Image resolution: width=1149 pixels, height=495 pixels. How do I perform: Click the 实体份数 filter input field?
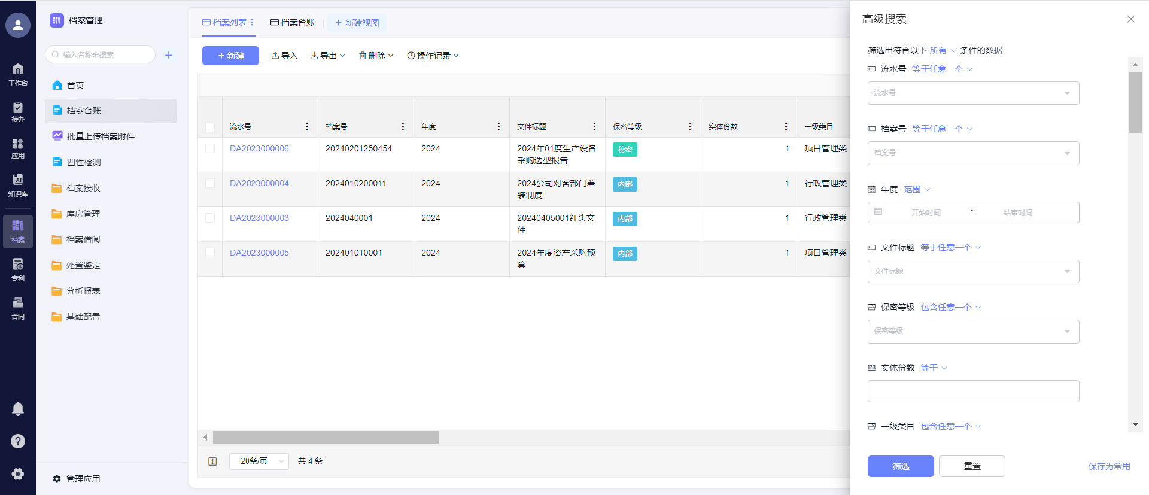972,391
